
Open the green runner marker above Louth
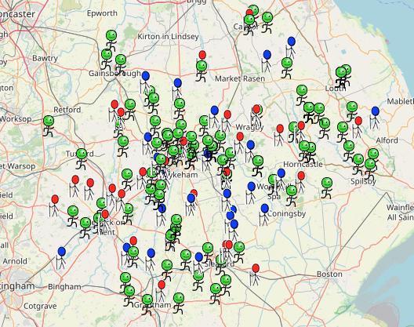(x=343, y=76)
